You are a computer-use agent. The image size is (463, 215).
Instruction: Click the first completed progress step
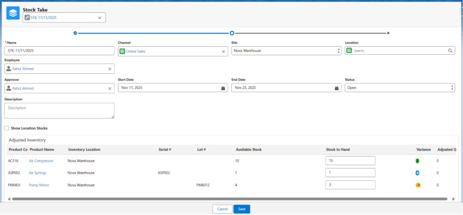tap(75, 33)
